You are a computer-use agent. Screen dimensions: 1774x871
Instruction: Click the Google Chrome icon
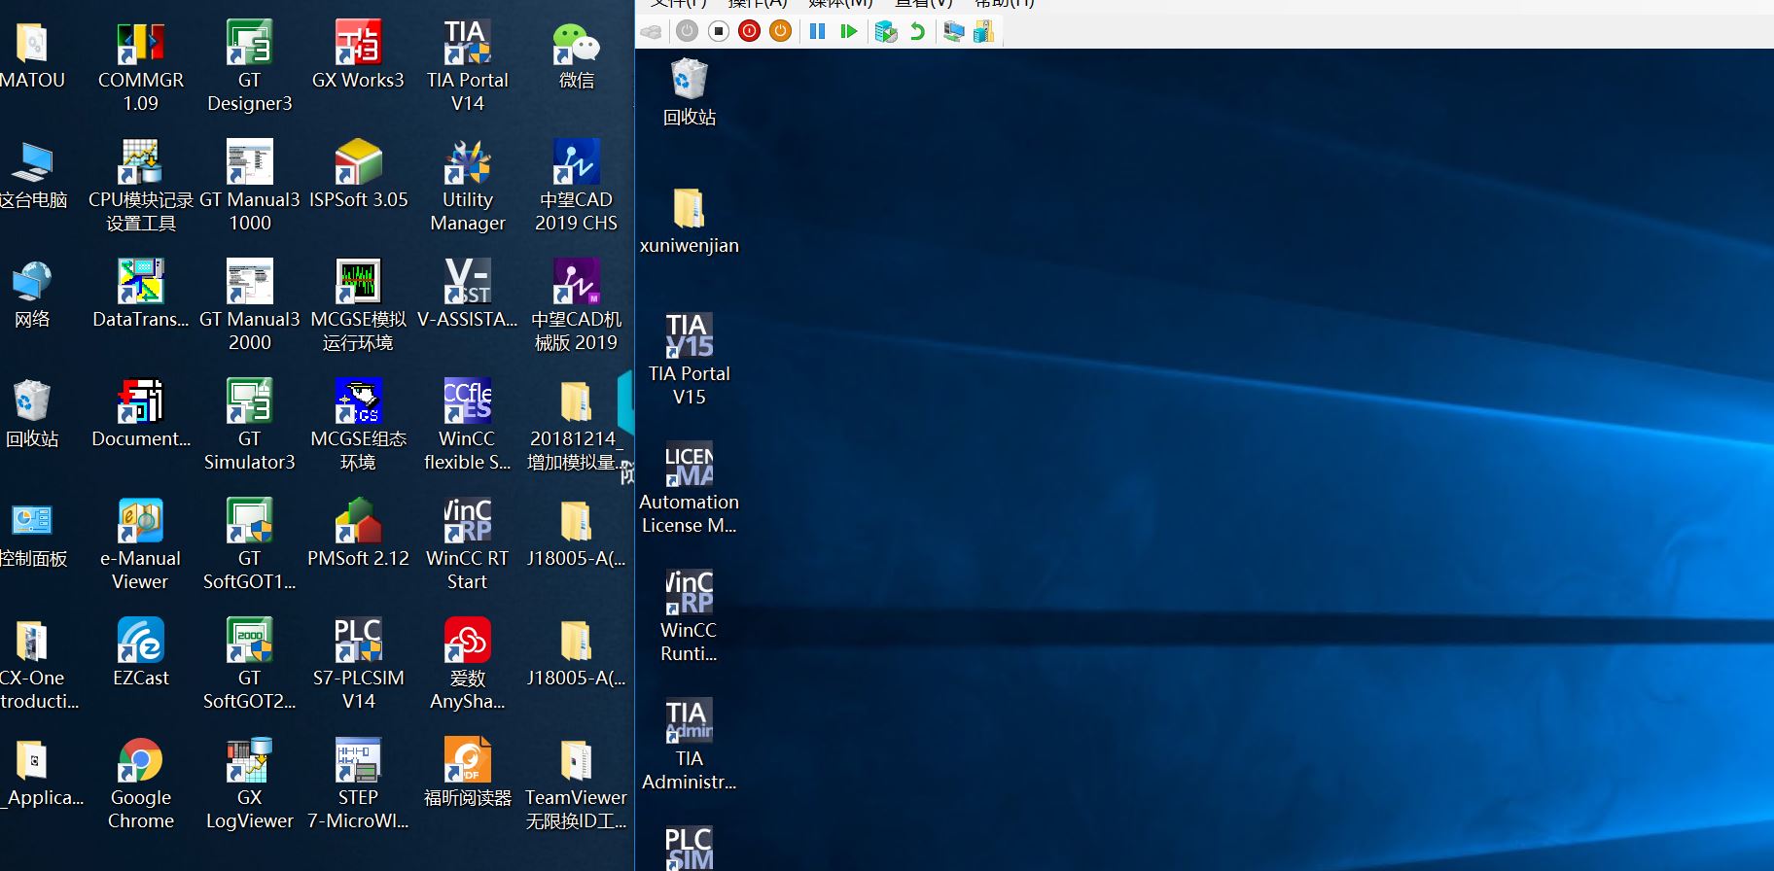[x=140, y=761]
